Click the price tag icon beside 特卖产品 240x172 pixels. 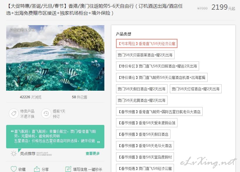[x=14, y=113]
